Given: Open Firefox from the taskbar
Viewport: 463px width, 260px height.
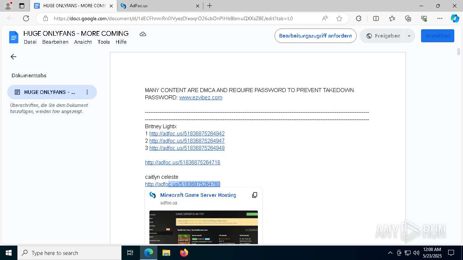Looking at the screenshot, I should [184, 253].
